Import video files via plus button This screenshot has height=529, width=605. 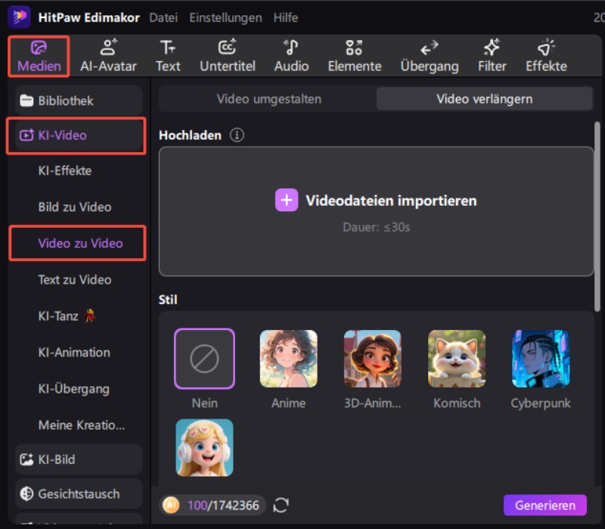pos(287,201)
